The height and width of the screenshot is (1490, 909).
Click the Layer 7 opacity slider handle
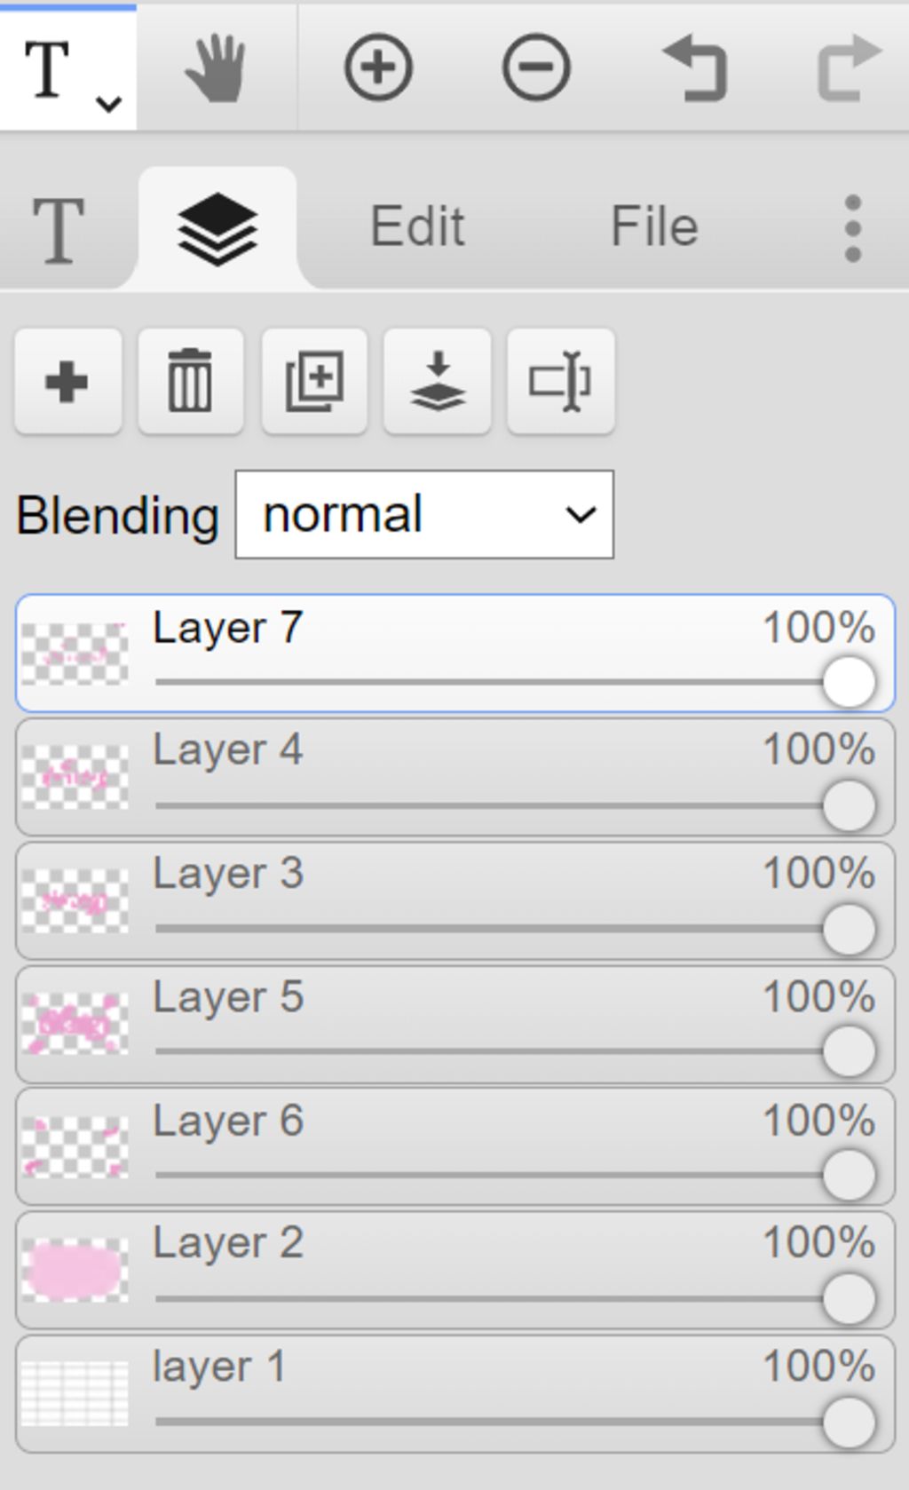(x=849, y=683)
